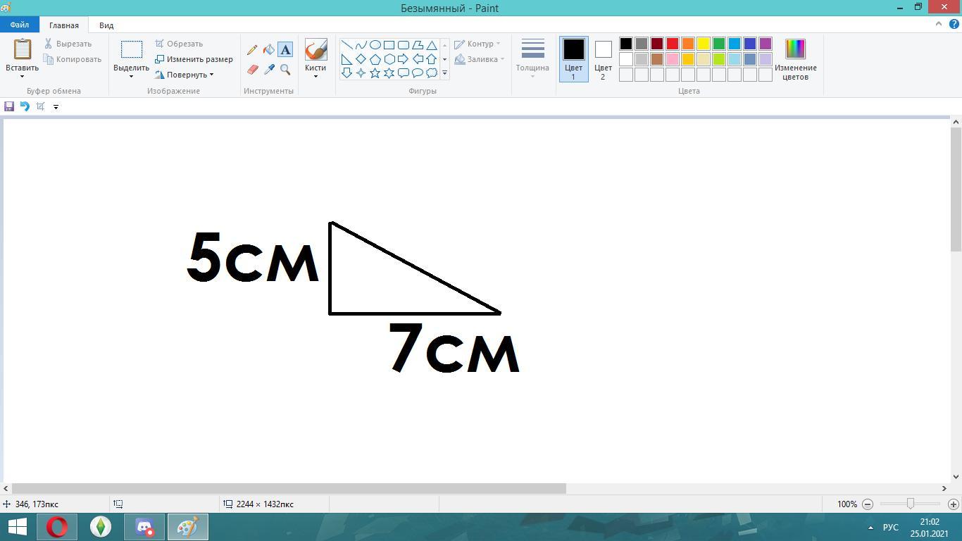The image size is (962, 541).
Task: Open the Windows Start button
Action: pyautogui.click(x=18, y=527)
